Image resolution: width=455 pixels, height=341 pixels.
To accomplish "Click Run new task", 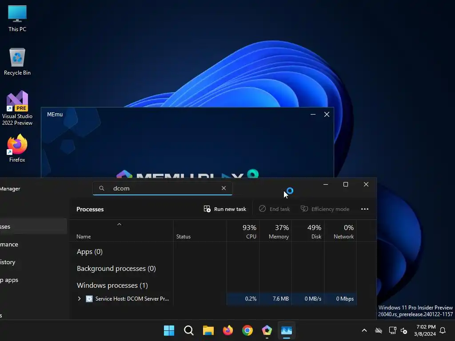I will [x=225, y=209].
